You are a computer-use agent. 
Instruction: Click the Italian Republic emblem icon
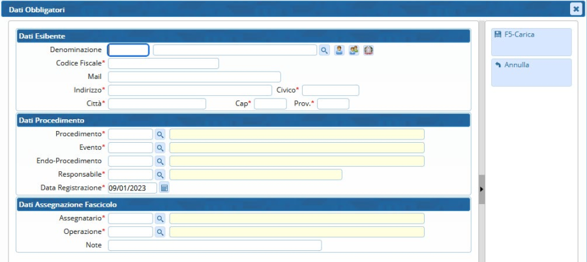pos(369,50)
